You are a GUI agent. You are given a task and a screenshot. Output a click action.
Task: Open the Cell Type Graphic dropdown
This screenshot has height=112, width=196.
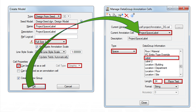point(75,66)
